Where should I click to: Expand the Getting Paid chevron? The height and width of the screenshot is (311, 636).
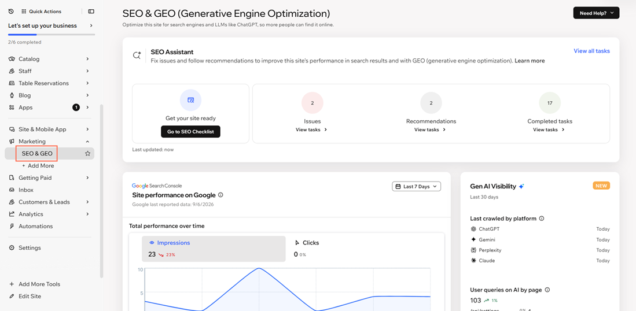[x=87, y=178]
